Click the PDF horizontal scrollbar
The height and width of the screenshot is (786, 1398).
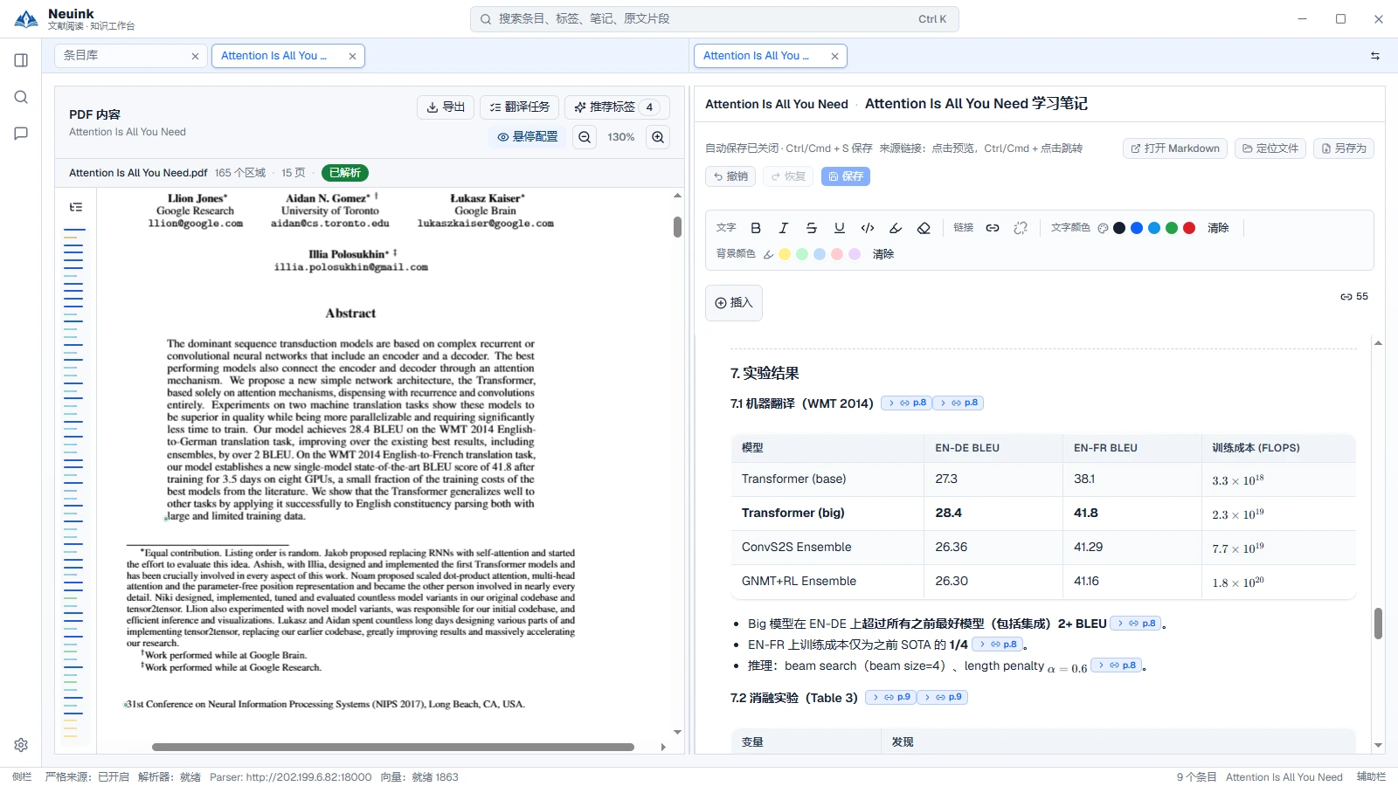pos(393,748)
